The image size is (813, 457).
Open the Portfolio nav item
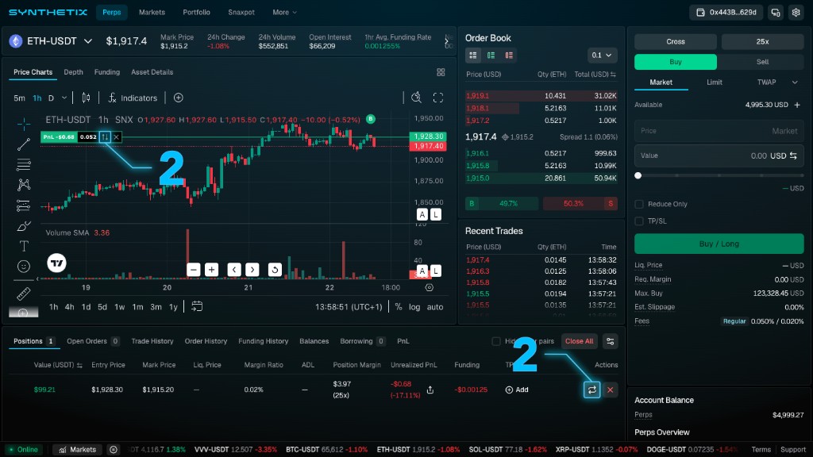(196, 13)
